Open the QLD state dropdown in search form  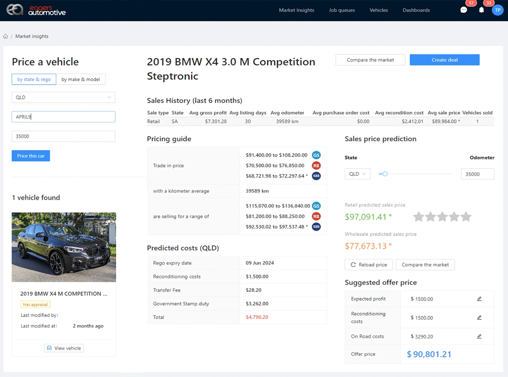pos(63,97)
